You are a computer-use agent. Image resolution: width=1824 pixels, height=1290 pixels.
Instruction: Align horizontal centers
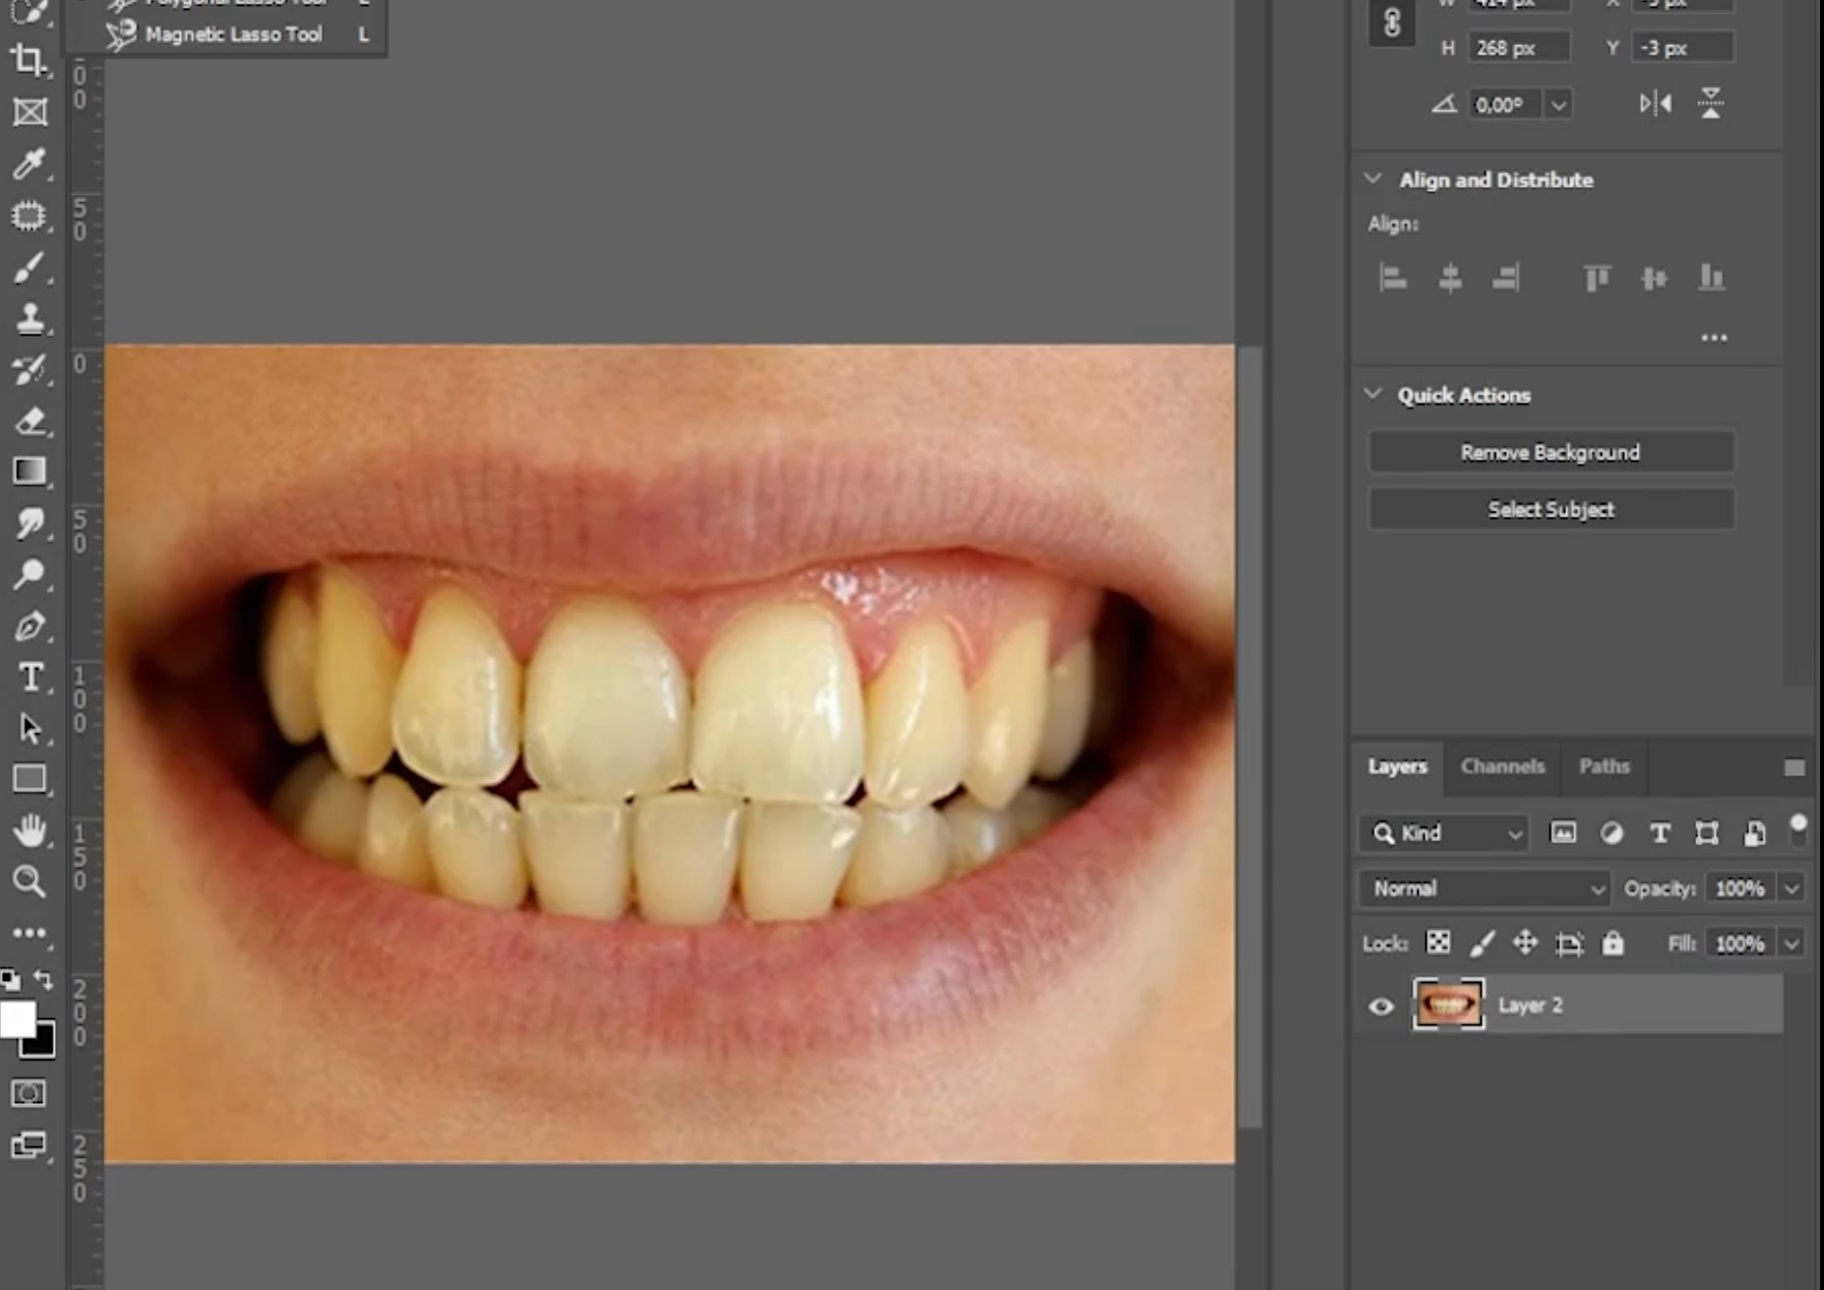coord(1449,278)
